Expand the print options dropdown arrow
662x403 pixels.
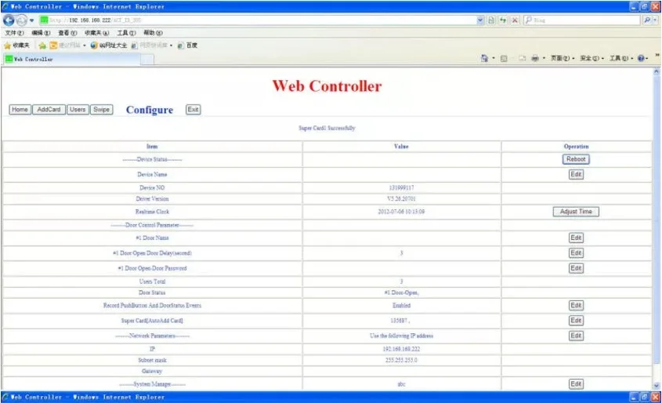(544, 58)
